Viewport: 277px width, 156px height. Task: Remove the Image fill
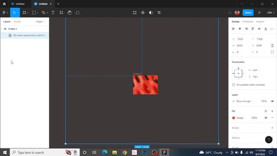272,117
